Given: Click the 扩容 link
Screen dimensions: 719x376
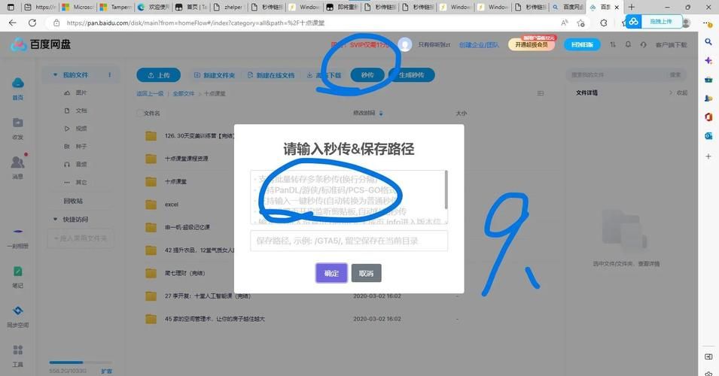Looking at the screenshot, I should click(x=106, y=371).
